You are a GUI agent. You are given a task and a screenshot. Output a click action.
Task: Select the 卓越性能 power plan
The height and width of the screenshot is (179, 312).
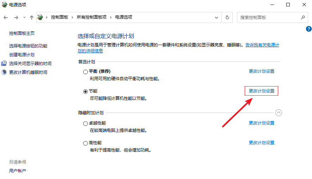85,123
